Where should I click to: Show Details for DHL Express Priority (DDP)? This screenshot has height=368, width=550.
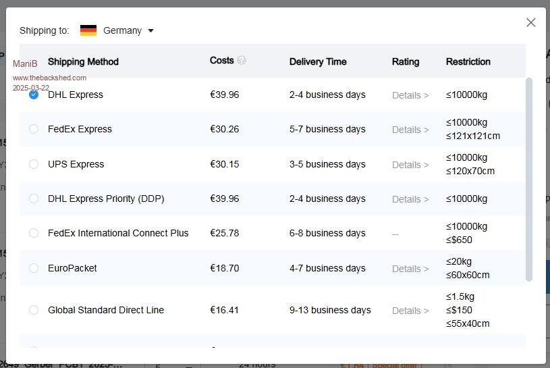click(x=410, y=199)
